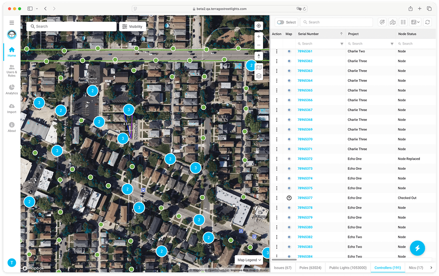Go to Home in the sidebar
Viewport: 439px width, 276px height.
coord(12,52)
